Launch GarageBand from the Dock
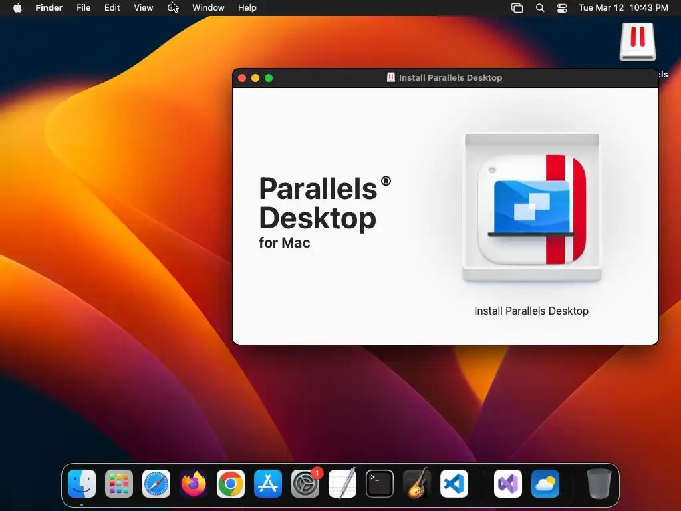This screenshot has width=681, height=511. pyautogui.click(x=417, y=484)
